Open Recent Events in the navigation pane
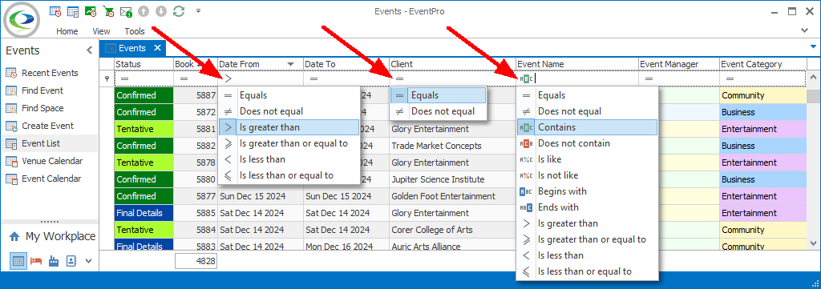 [50, 73]
